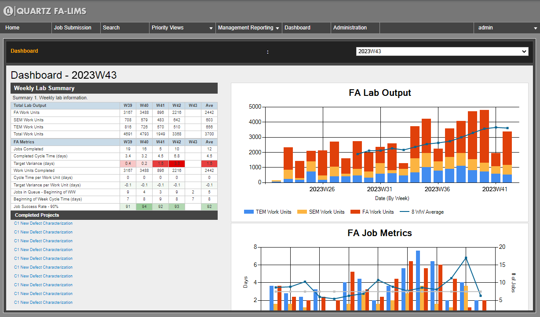Click the 91 Job Success Rate cell
Image resolution: width=540 pixels, height=317 pixels.
click(128, 206)
